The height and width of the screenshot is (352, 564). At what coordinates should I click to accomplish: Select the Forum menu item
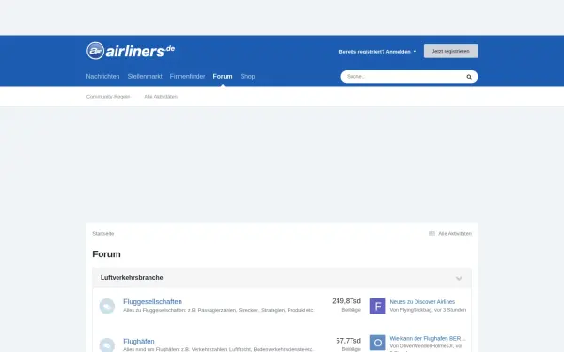223,77
